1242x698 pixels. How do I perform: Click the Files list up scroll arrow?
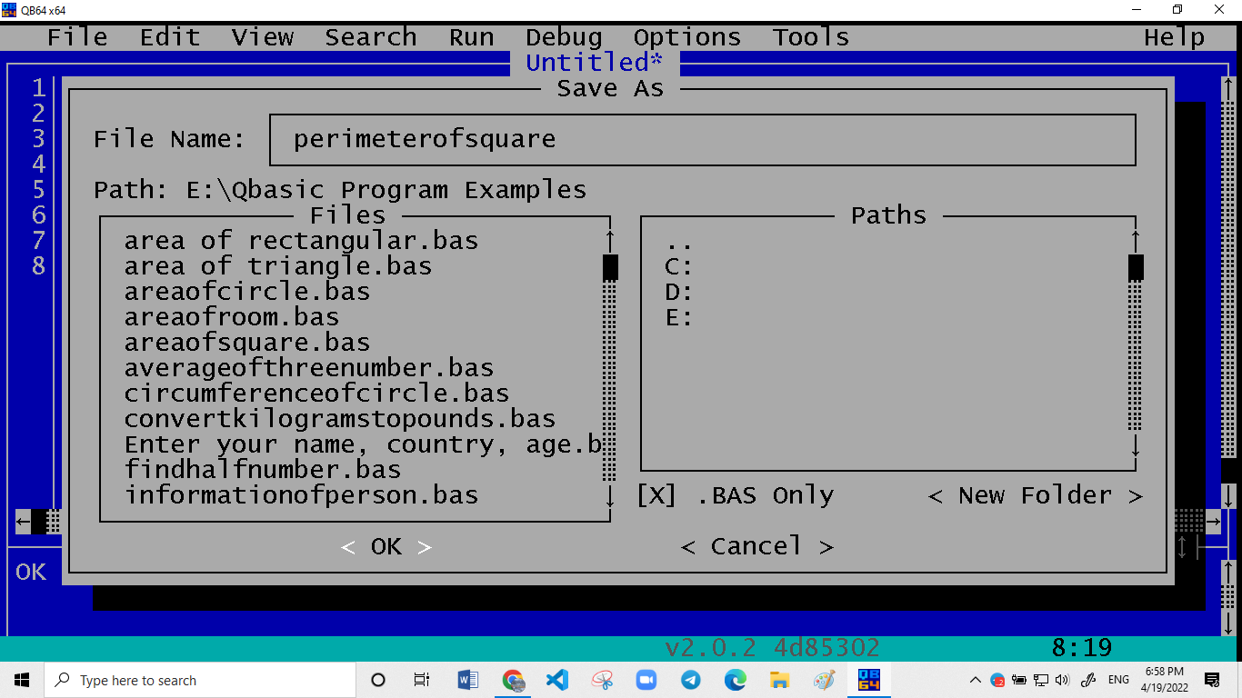pos(610,241)
